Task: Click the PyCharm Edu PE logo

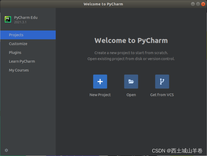Action: pos(8,19)
